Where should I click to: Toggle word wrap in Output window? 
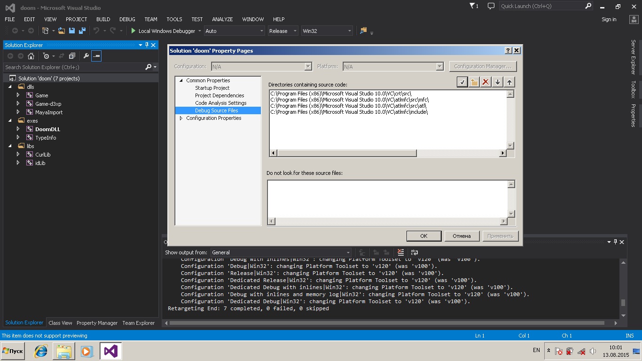pos(414,252)
